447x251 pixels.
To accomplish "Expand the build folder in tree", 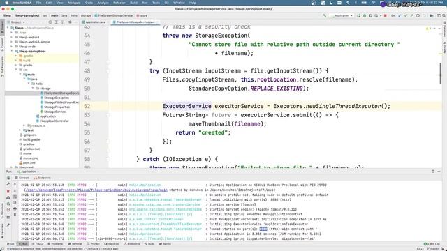I will (15, 61).
